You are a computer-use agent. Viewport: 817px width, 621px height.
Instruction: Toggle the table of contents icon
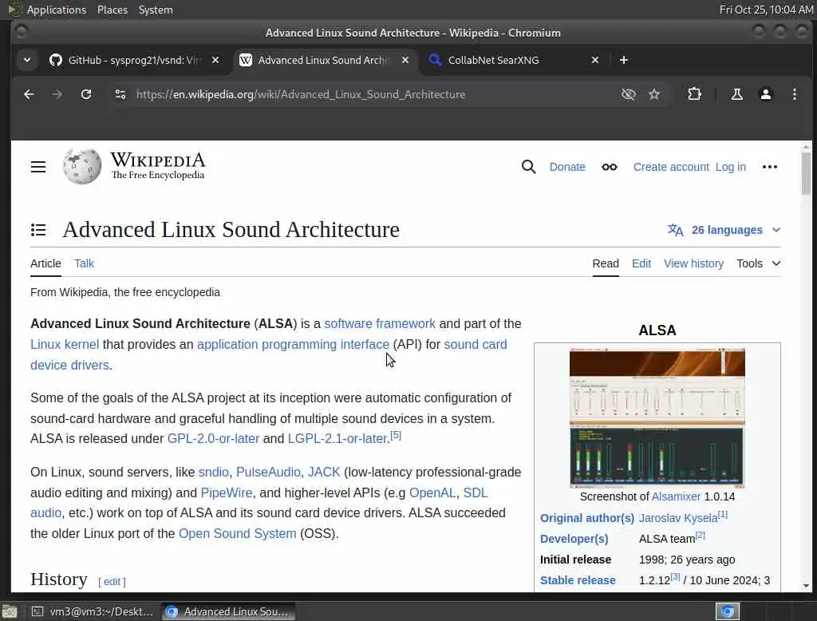tap(38, 230)
